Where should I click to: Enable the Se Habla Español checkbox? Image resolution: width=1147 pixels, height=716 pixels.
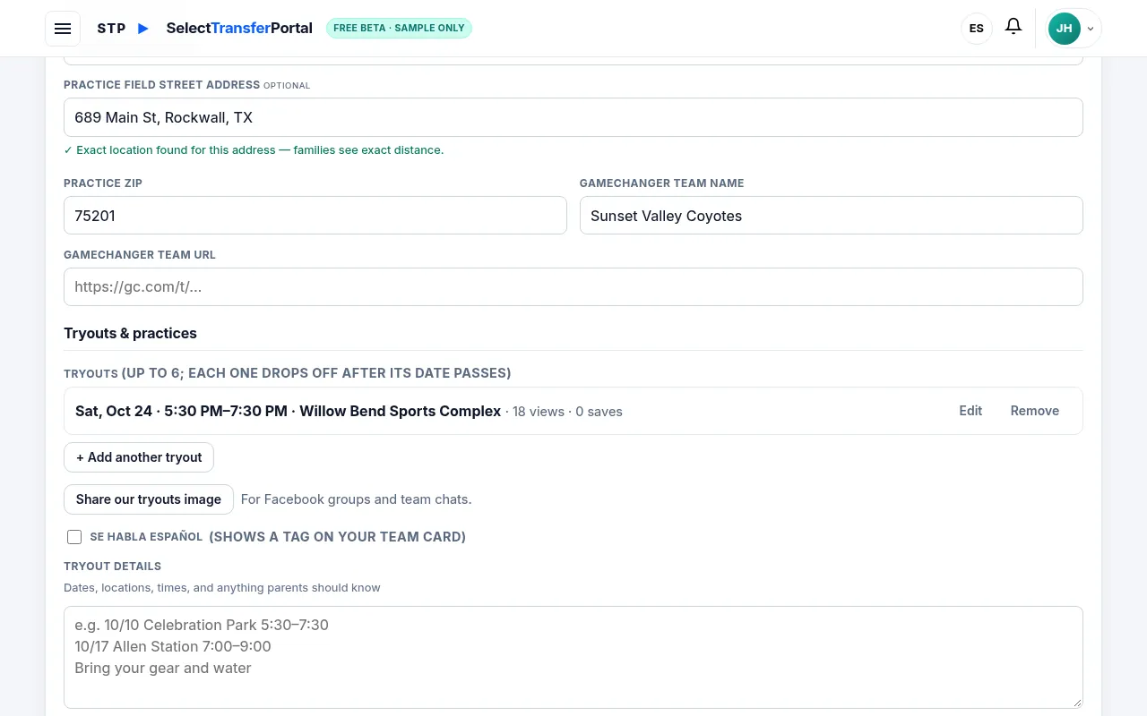(74, 537)
